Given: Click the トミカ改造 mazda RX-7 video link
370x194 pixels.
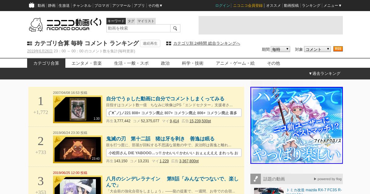Looking at the screenshot, I should coord(314,191).
